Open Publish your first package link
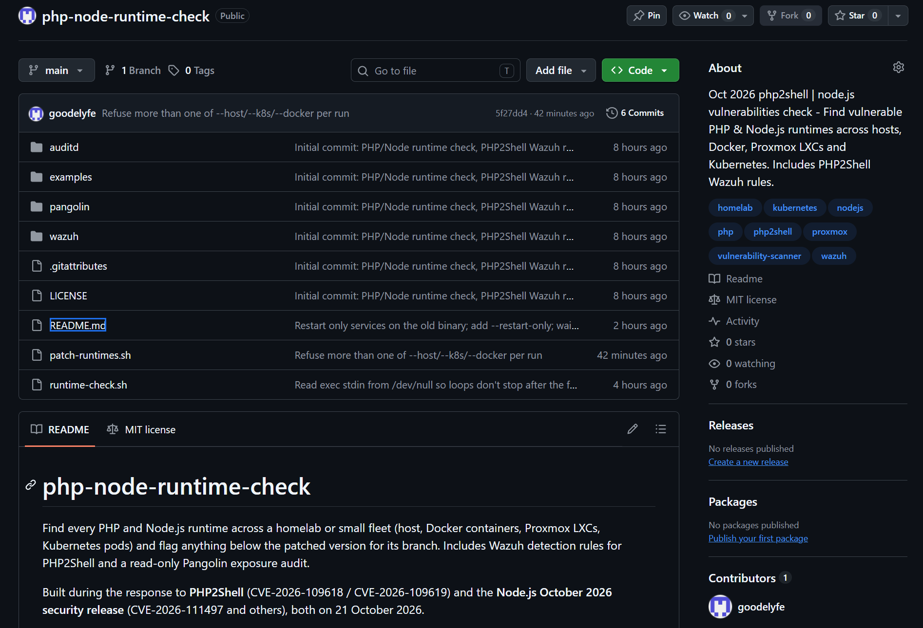This screenshot has height=628, width=923. click(x=758, y=538)
